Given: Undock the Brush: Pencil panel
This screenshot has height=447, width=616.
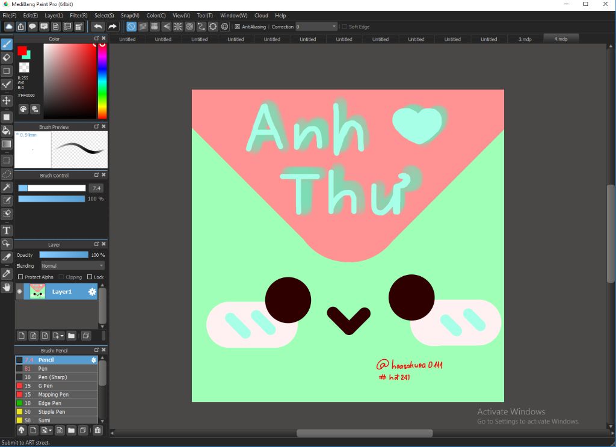Looking at the screenshot, I should pos(97,350).
